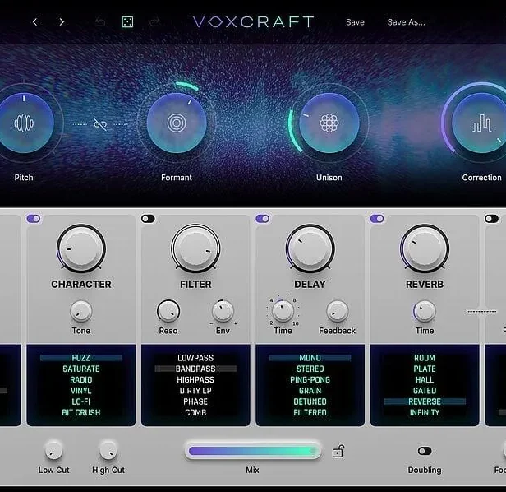Set reverb type to INFINITY
Image resolution: width=506 pixels, height=492 pixels.
425,413
